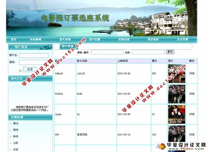Click the price cell 120
Image resolution: width=209 pixels, height=152 pixels.
[x=154, y=134]
